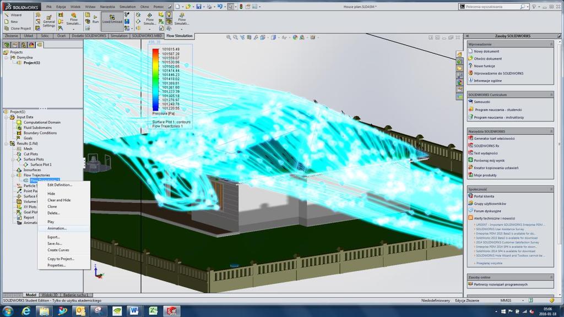564x317 pixels.
Task: Click the home icon on the task pane tabs
Action: pos(459,54)
